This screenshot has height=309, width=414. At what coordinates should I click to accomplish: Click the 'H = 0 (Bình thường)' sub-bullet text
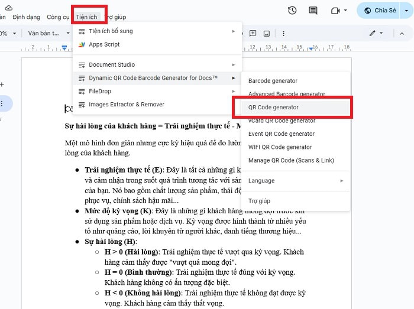point(139,272)
